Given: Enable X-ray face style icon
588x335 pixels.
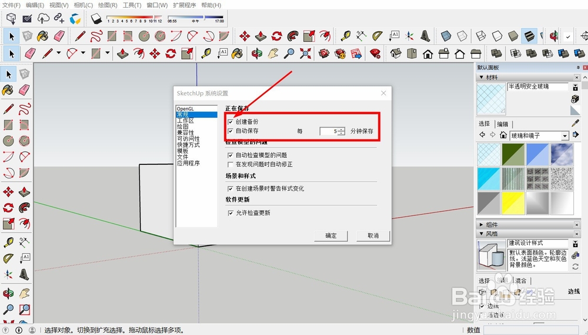Looking at the screenshot, I should click(446, 36).
